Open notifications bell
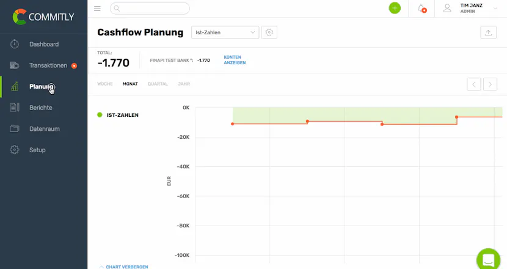 click(421, 9)
